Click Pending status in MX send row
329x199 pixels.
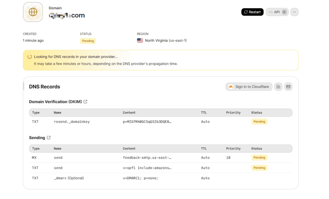[x=259, y=158]
